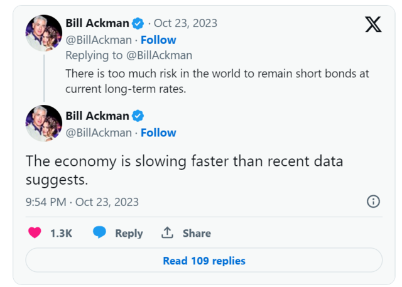This screenshot has width=402, height=287.
Task: Open lower Bill Ackman profile picture
Action: pos(43,123)
